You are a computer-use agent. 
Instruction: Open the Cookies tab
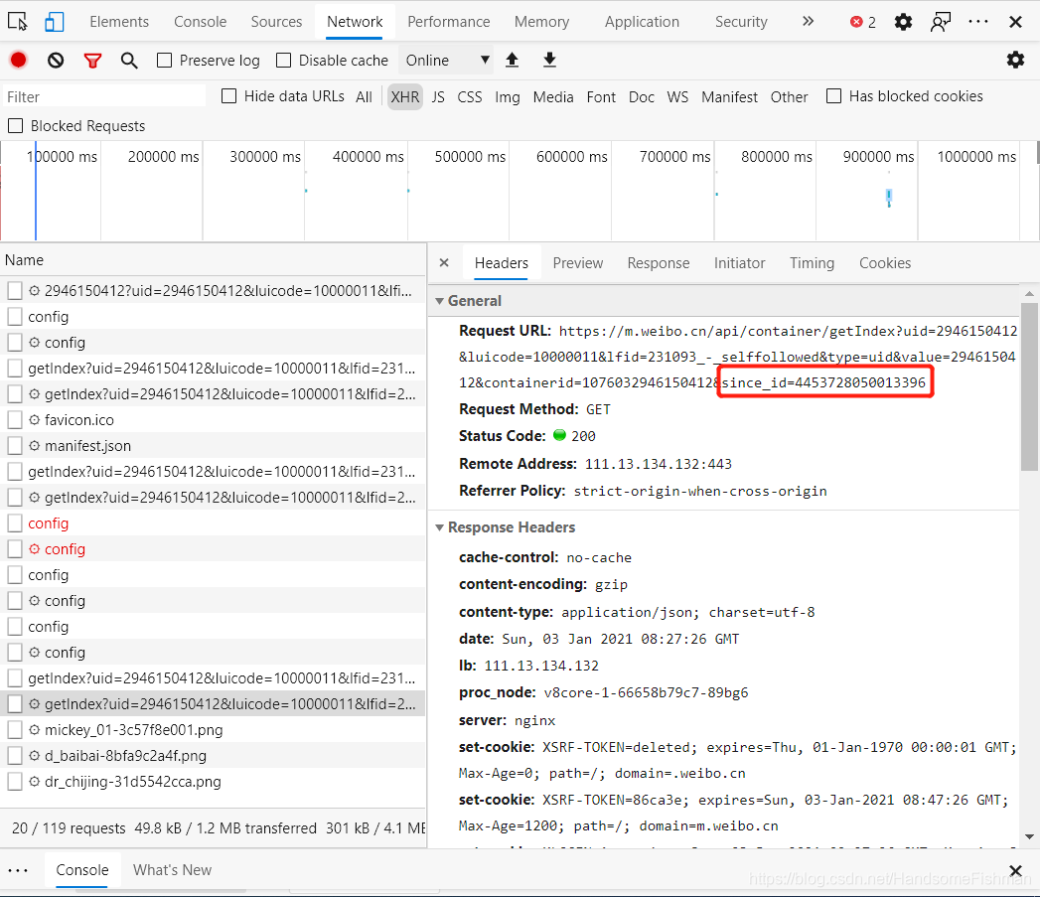click(885, 263)
